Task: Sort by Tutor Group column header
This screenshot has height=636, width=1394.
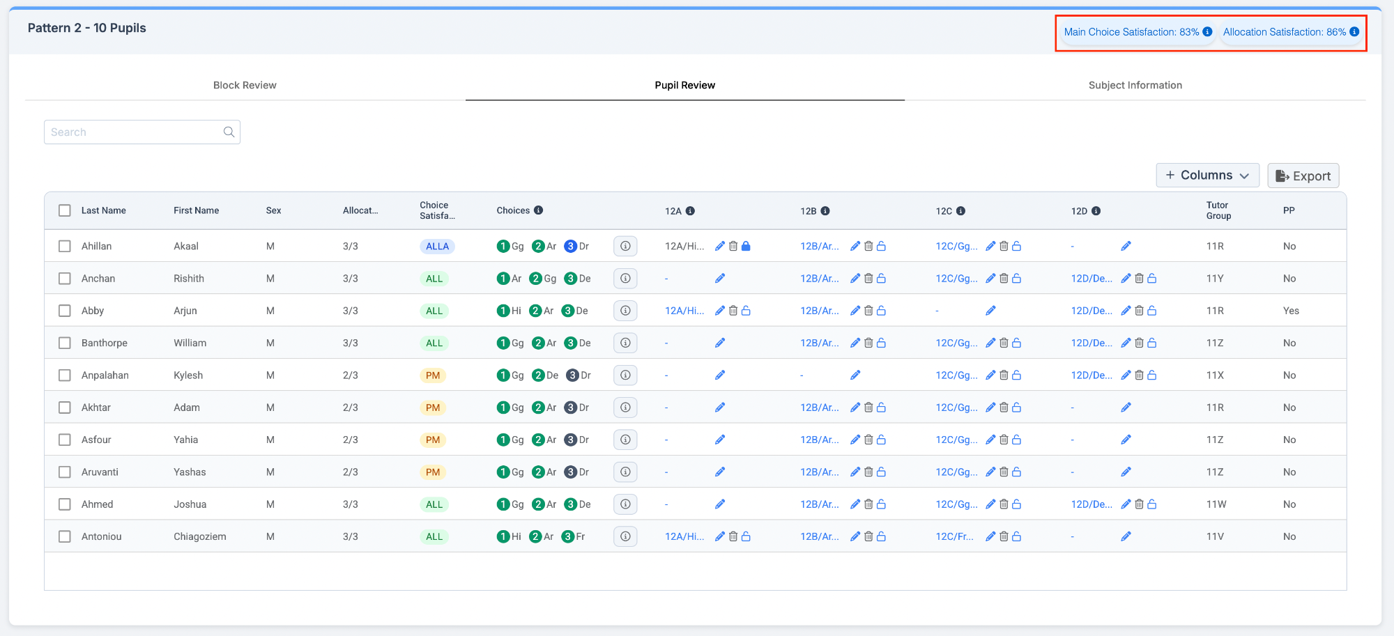Action: pos(1218,210)
